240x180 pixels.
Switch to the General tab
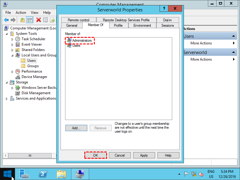tap(72, 25)
